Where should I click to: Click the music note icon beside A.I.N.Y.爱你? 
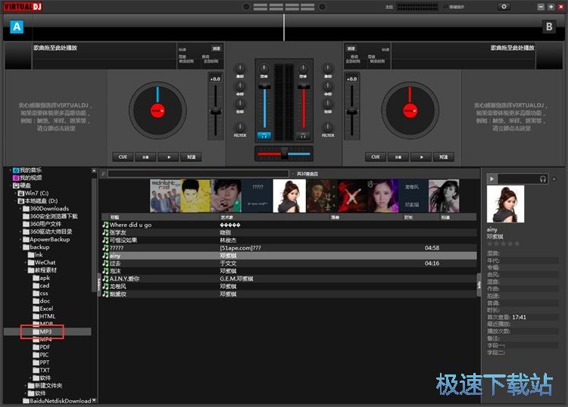point(105,278)
